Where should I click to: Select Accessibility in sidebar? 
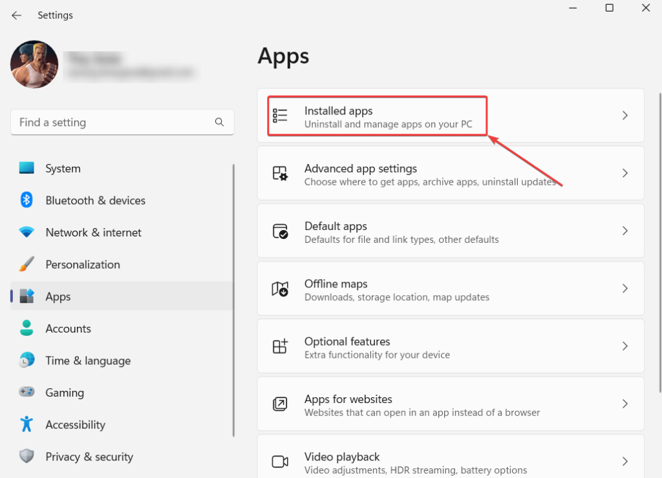click(x=122, y=425)
